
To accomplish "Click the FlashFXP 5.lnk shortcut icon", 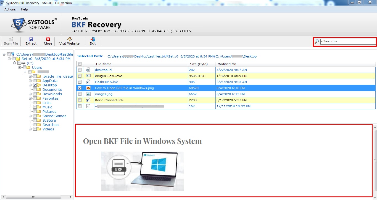I will [88, 82].
